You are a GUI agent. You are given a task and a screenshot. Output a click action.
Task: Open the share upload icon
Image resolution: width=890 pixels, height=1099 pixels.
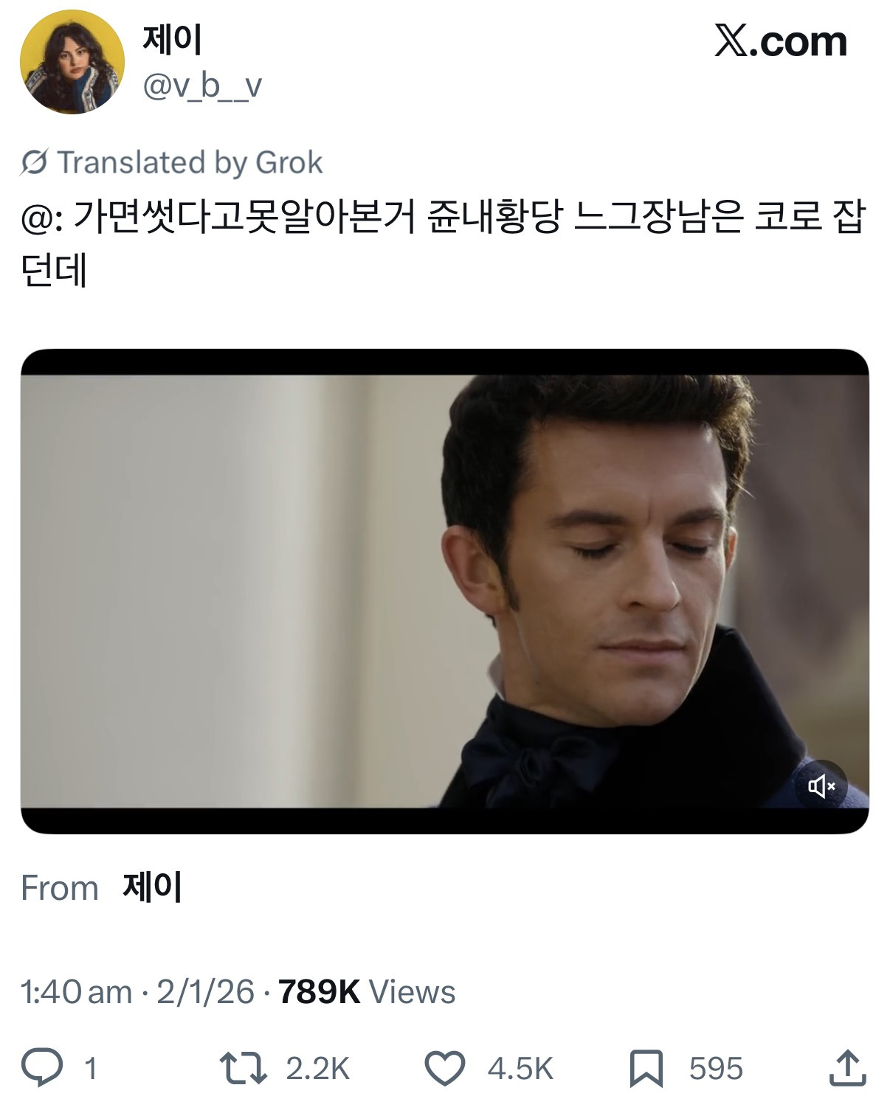point(847,1067)
